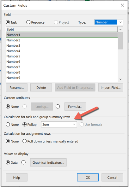Image resolution: width=129 pixels, height=187 pixels.
Task: Select the radio button beside Formula...
Action: tap(58, 107)
